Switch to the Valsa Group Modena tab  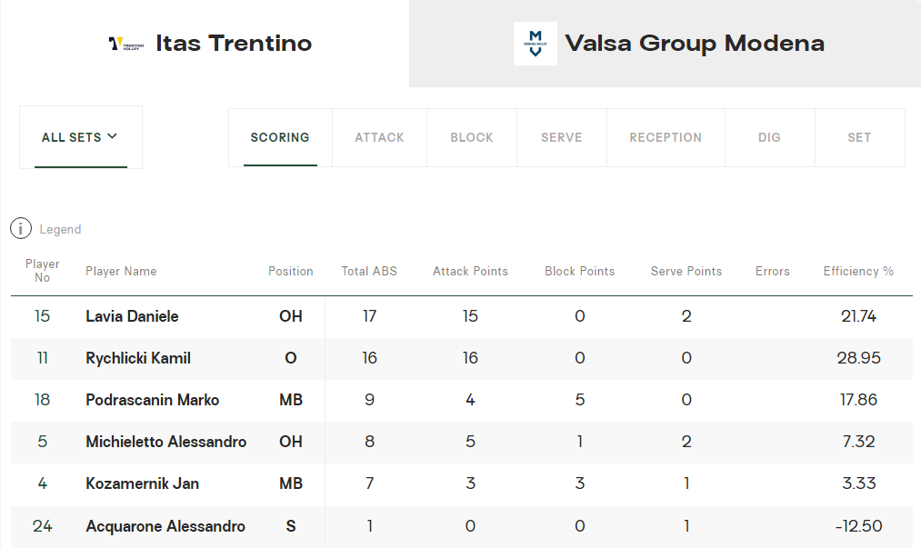coord(694,44)
